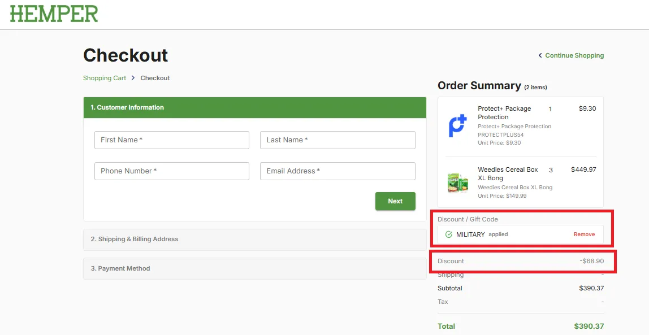The height and width of the screenshot is (335, 649).
Task: Click the $449.97 line price
Action: 583,169
